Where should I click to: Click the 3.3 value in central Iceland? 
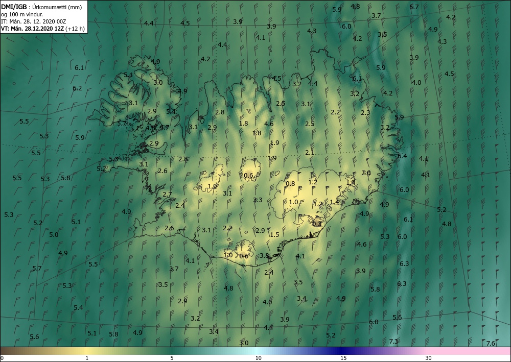258,200
